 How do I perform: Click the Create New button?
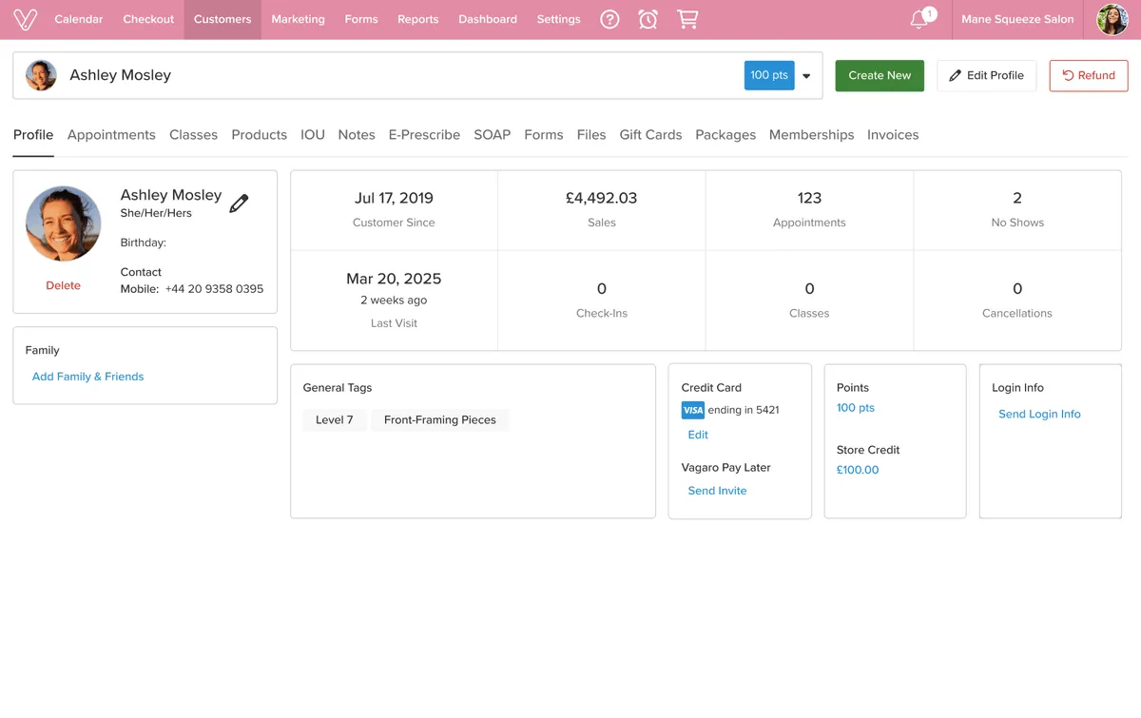[880, 75]
